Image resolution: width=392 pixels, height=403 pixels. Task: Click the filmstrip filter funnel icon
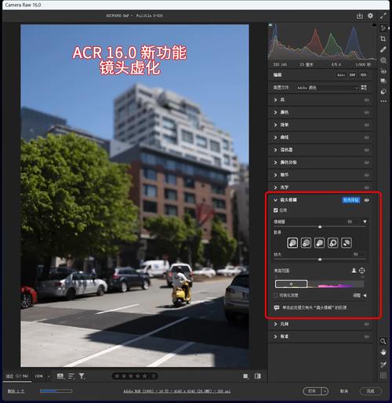(82, 376)
